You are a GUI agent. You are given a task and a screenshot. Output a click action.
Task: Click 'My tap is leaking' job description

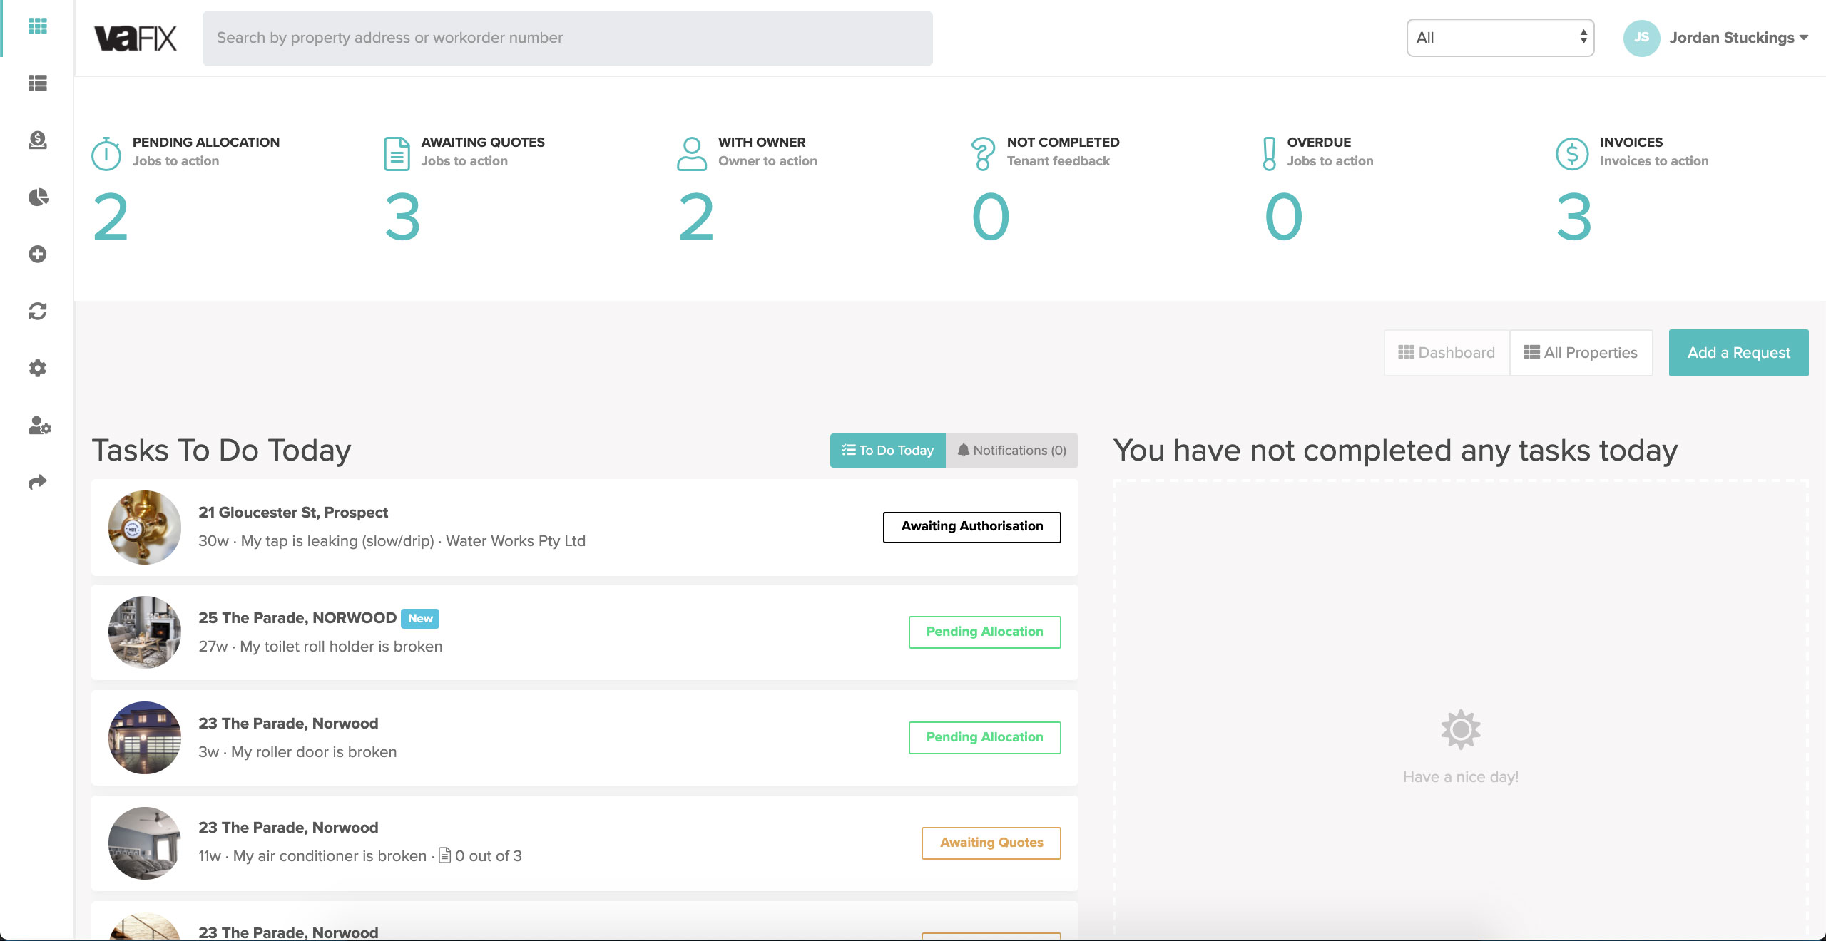(x=337, y=541)
